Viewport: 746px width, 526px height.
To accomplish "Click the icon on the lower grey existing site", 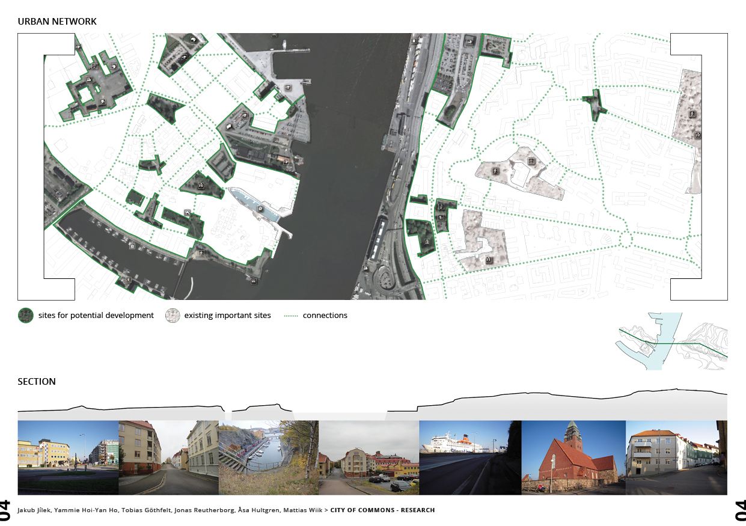I will (x=488, y=260).
